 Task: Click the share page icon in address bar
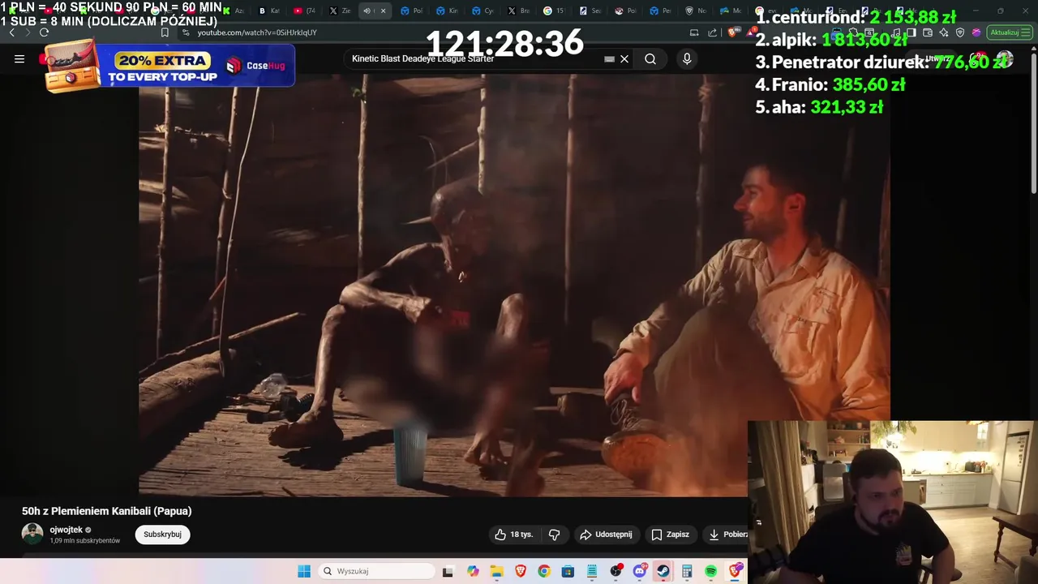click(x=713, y=32)
